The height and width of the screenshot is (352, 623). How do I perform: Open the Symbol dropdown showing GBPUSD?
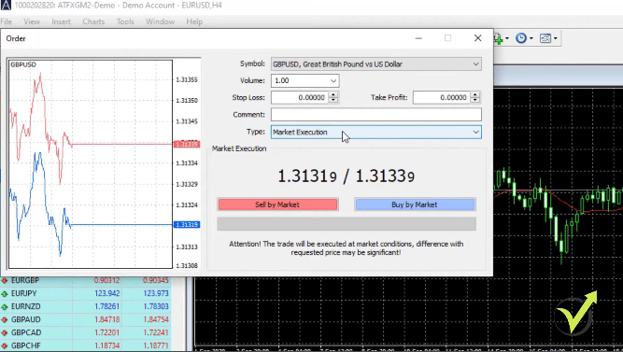pos(376,64)
